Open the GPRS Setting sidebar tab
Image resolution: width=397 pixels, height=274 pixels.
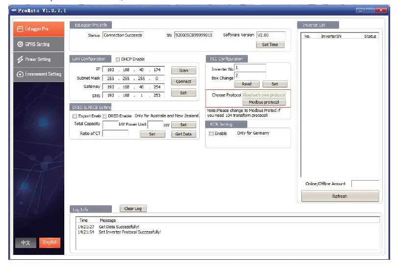(x=39, y=44)
